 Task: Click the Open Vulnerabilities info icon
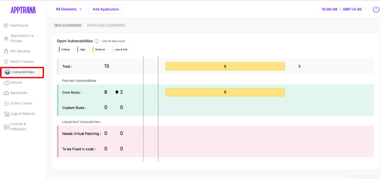(x=96, y=41)
